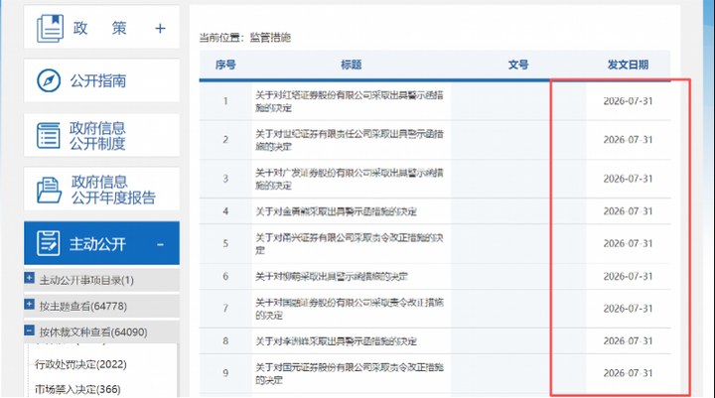Open row 8 警示函 decision link

coord(336,341)
